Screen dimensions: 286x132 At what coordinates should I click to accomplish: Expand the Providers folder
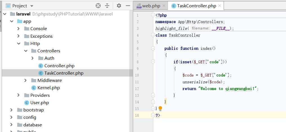[19, 95]
